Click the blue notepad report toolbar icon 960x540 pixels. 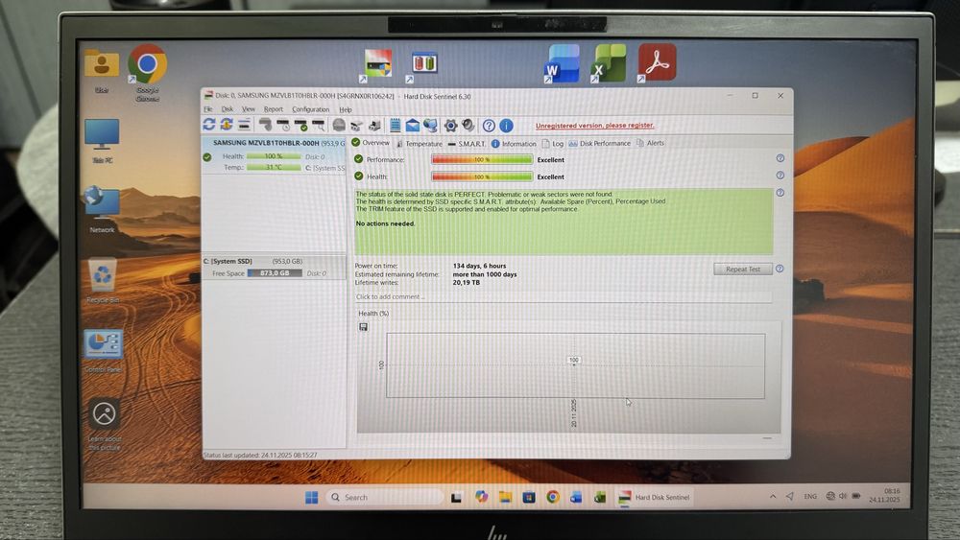(395, 126)
